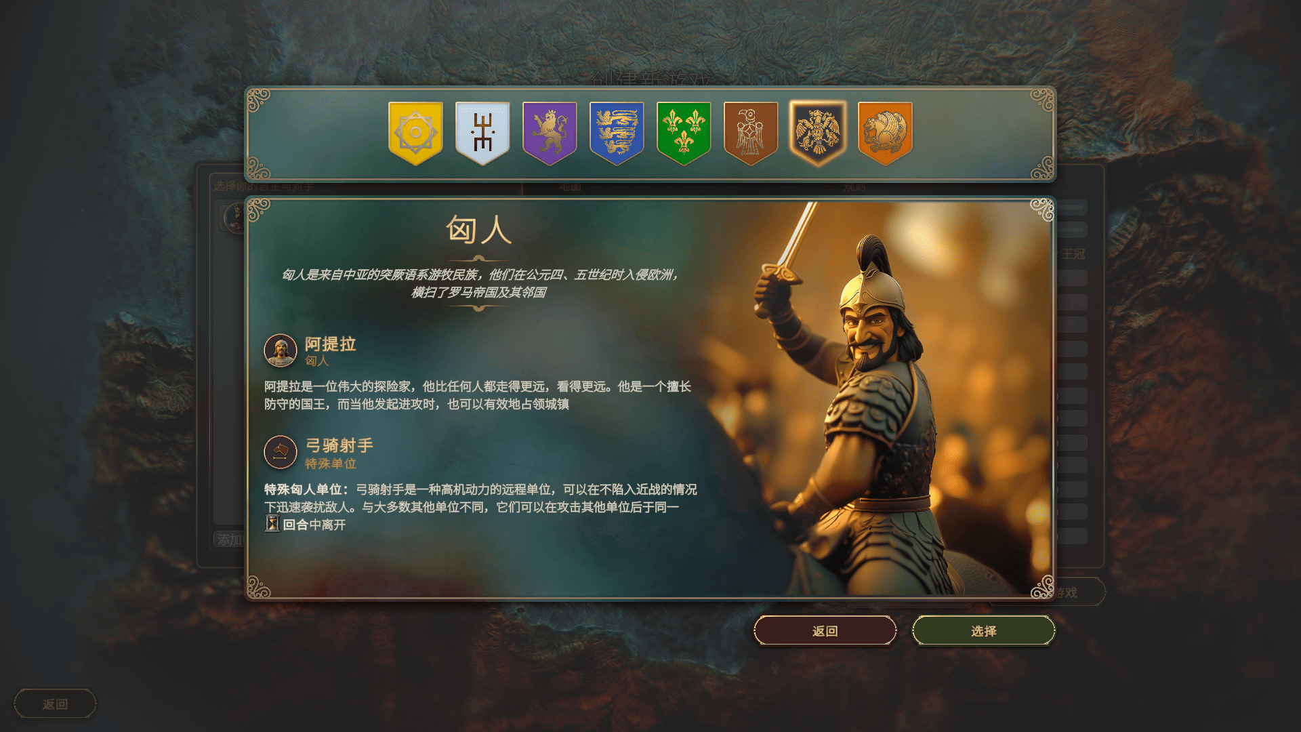Select the yellow octagram star shield
The width and height of the screenshot is (1301, 732).
(x=415, y=133)
